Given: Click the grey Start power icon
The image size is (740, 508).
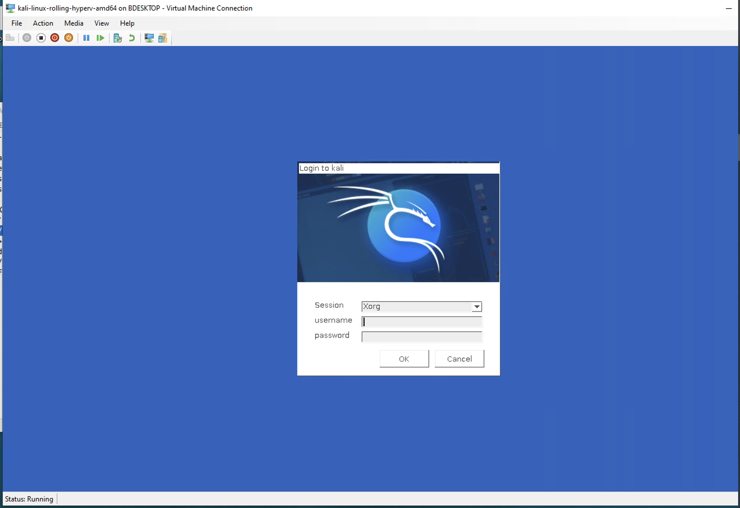Looking at the screenshot, I should point(27,38).
